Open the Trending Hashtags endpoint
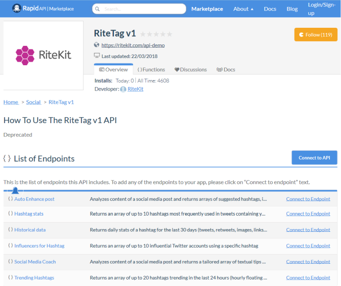Screen dimensions: 341x286 pos(34,278)
